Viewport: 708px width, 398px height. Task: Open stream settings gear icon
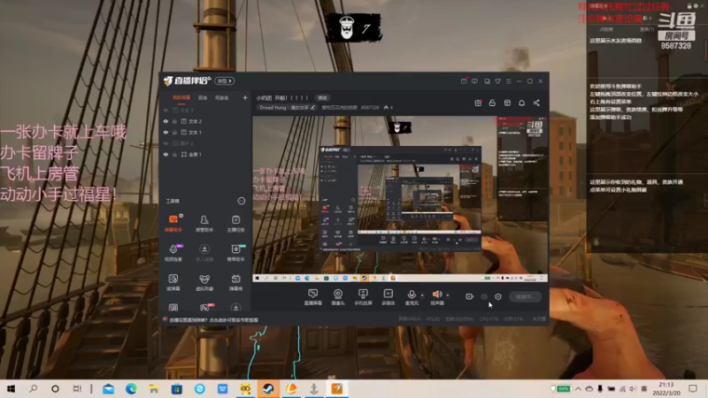pyautogui.click(x=498, y=296)
